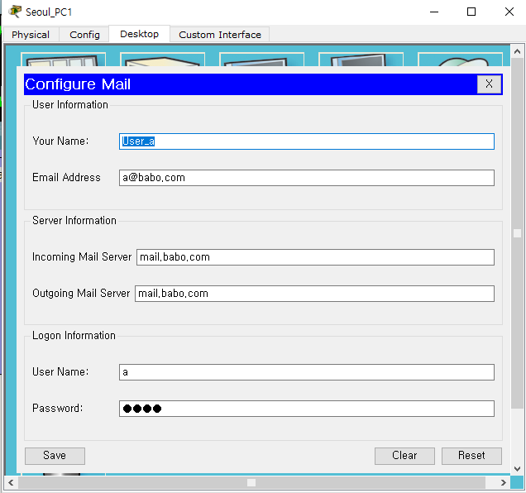
Task: Close the Seoul_PC1 window
Action: point(509,12)
